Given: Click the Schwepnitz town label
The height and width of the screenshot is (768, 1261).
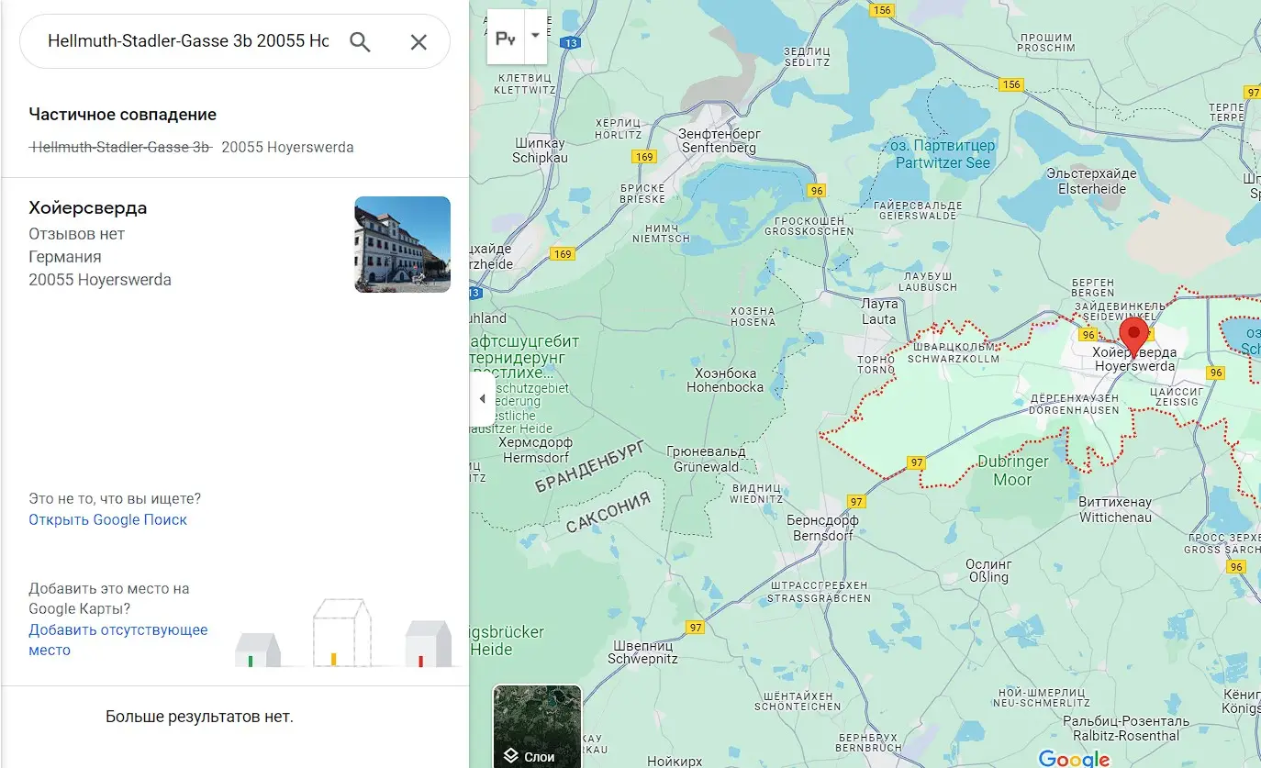Looking at the screenshot, I should [x=642, y=652].
